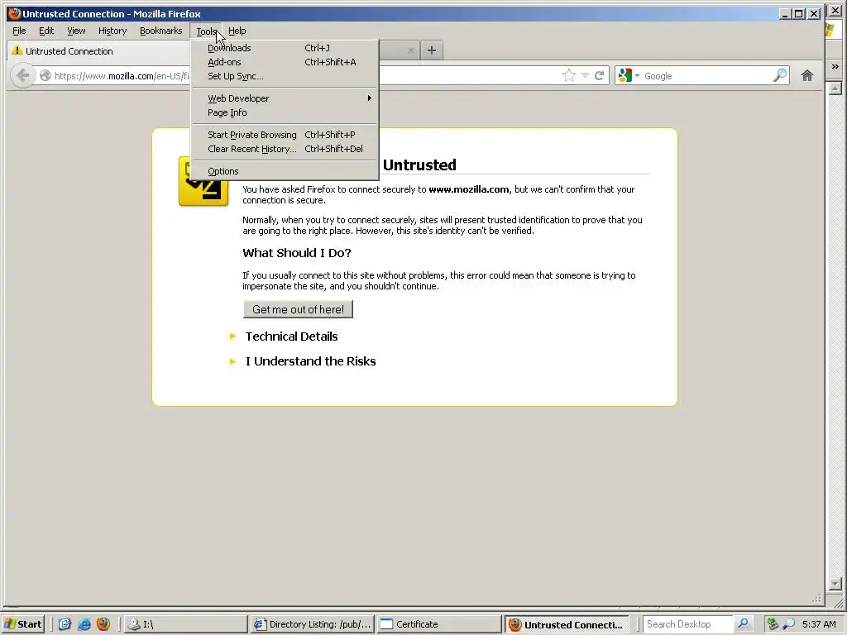Open Options from the Tools menu
Viewport: 847px width, 635px height.
point(285,171)
